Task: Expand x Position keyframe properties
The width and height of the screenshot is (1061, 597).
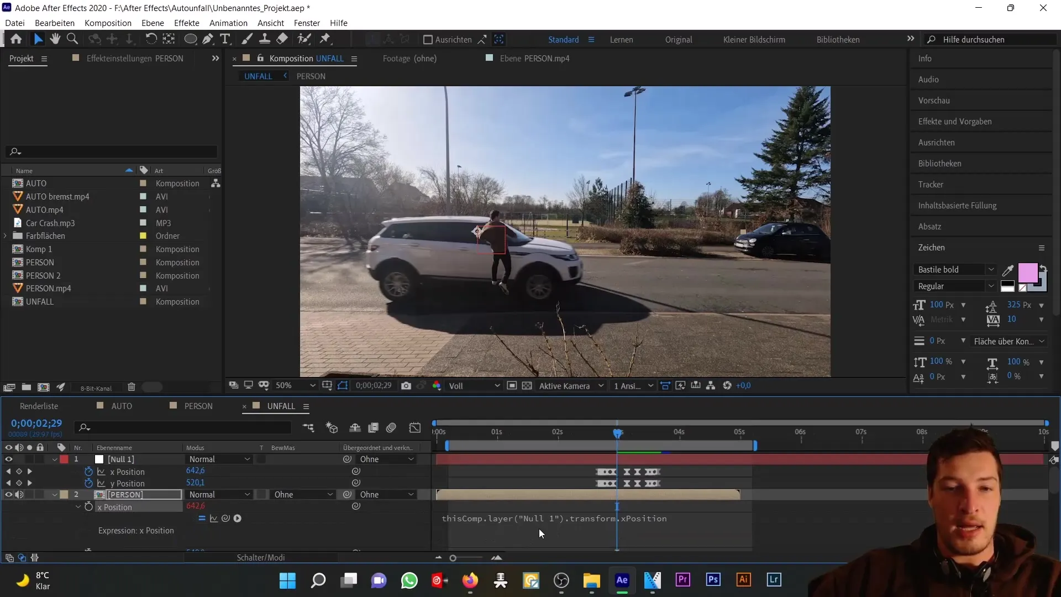Action: tap(78, 506)
